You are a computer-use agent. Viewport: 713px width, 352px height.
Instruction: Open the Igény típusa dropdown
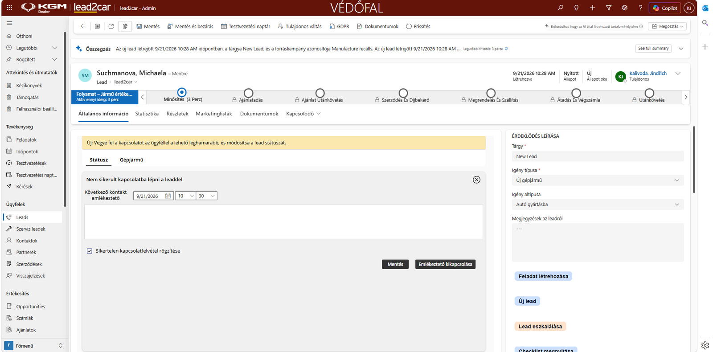point(598,180)
